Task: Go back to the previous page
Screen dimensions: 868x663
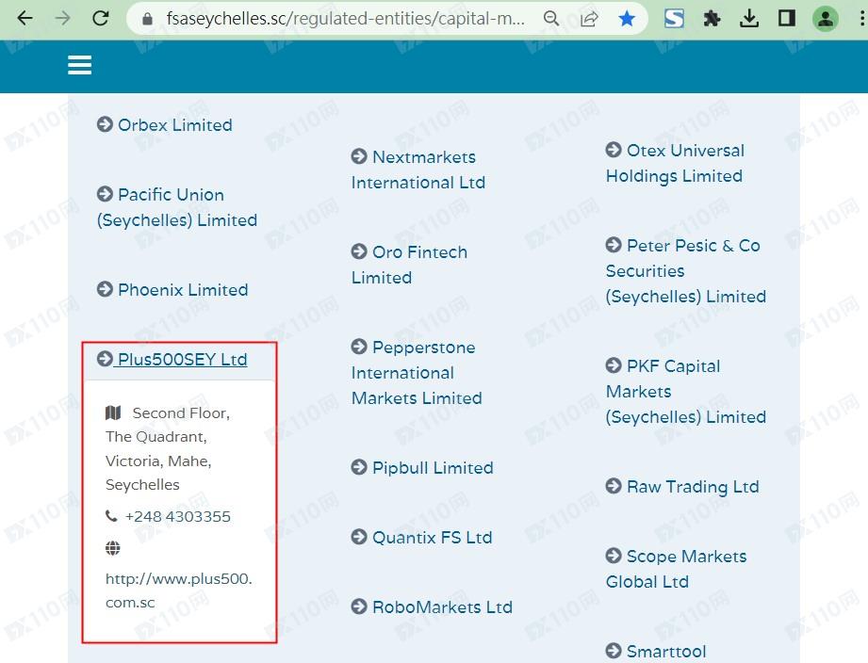Action: pyautogui.click(x=25, y=19)
